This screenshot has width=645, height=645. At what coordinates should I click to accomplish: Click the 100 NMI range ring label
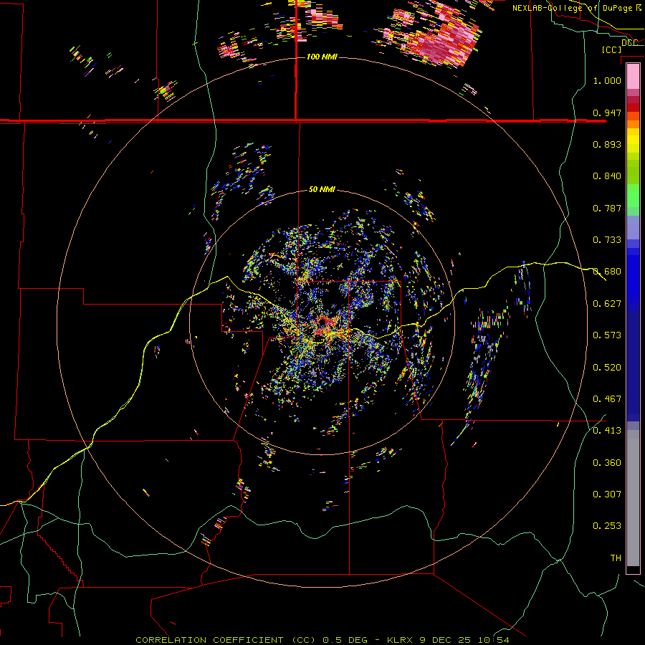tap(322, 57)
